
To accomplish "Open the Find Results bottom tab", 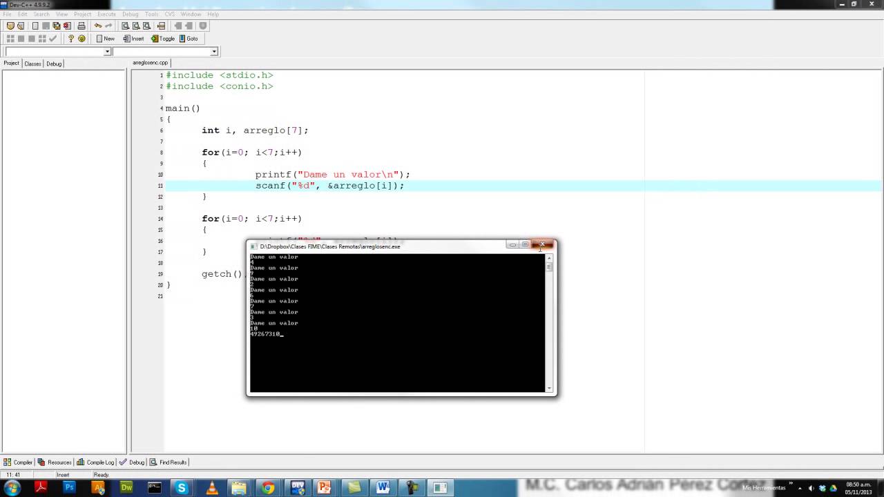I will (168, 462).
